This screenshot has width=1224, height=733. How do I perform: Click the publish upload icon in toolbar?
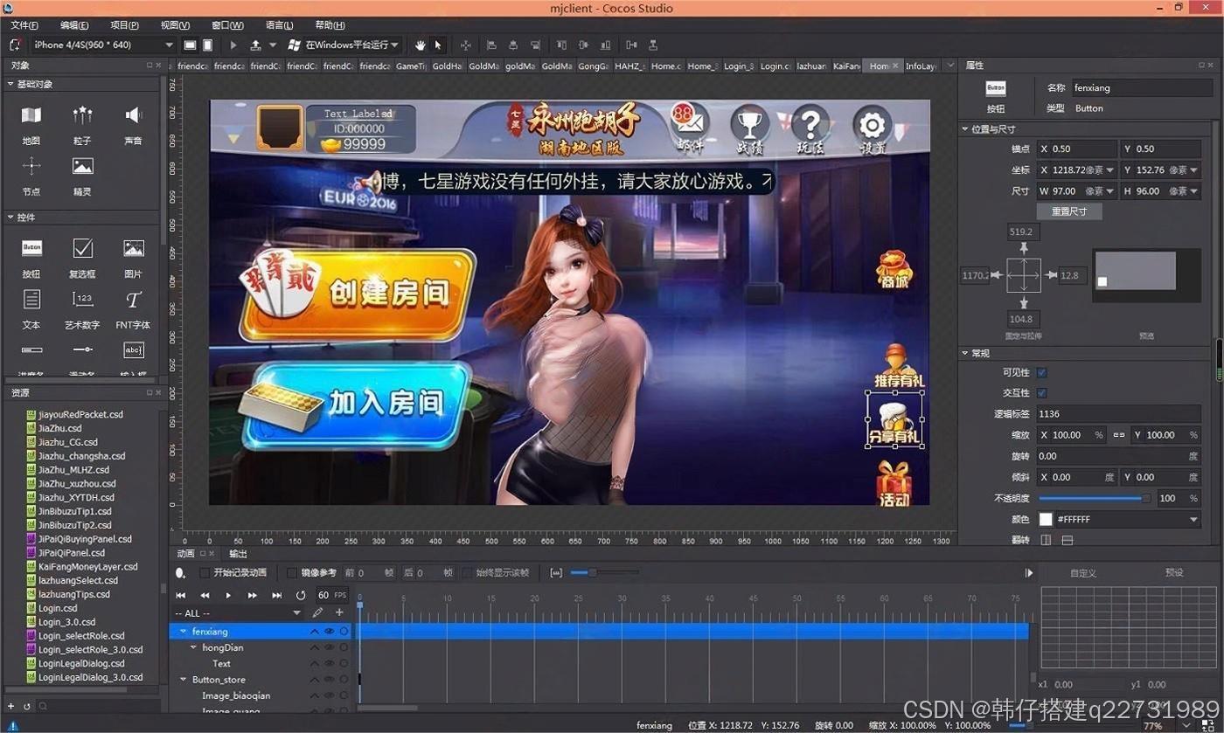256,45
